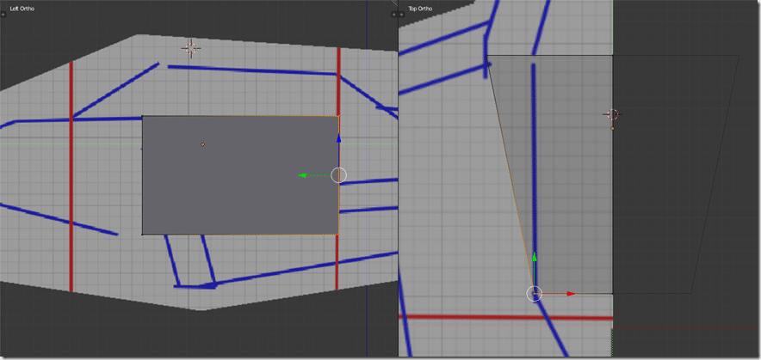Click blue Z-axis arrow in Left Ortho view
The height and width of the screenshot is (360, 761).
[x=339, y=138]
